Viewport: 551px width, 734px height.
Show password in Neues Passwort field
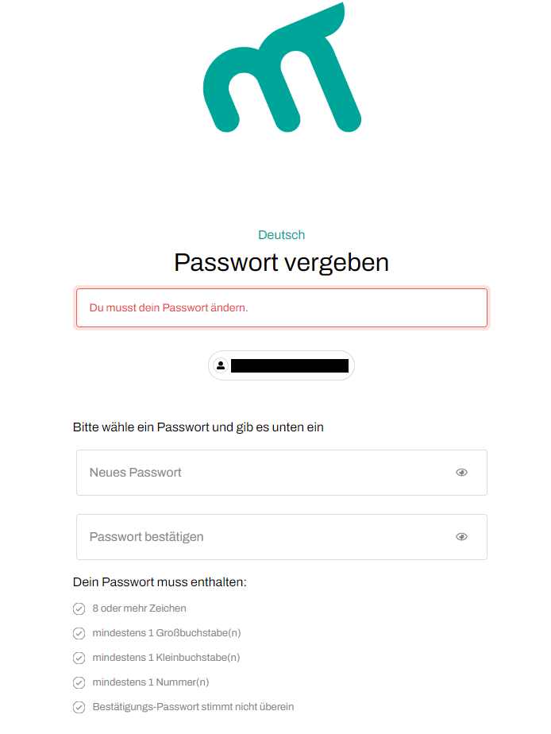[461, 473]
